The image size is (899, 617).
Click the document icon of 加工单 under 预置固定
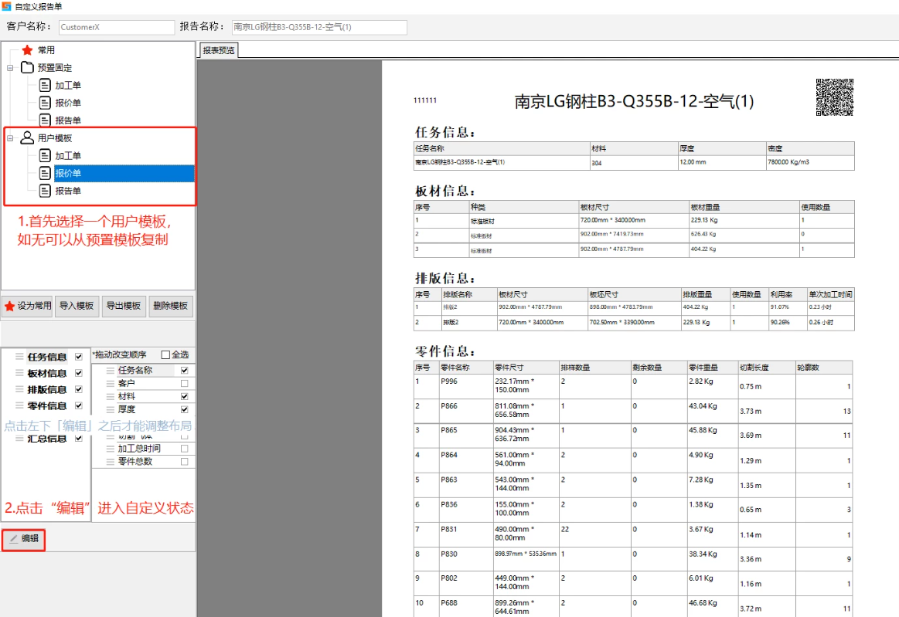[x=45, y=86]
